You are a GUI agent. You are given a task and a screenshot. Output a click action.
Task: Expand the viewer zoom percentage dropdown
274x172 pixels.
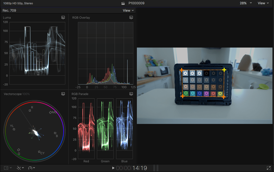[243, 3]
